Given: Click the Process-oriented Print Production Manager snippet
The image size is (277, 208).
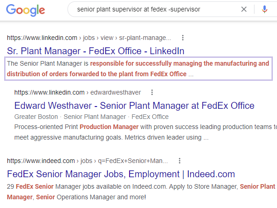Looking at the screenshot, I should (146, 132).
